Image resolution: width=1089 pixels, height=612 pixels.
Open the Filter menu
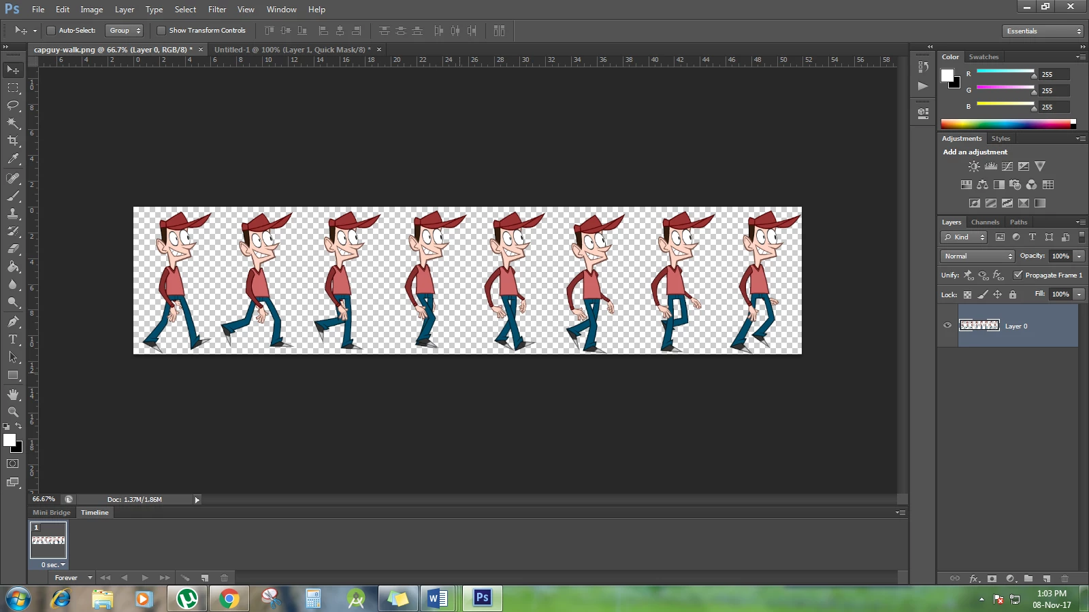(x=217, y=10)
